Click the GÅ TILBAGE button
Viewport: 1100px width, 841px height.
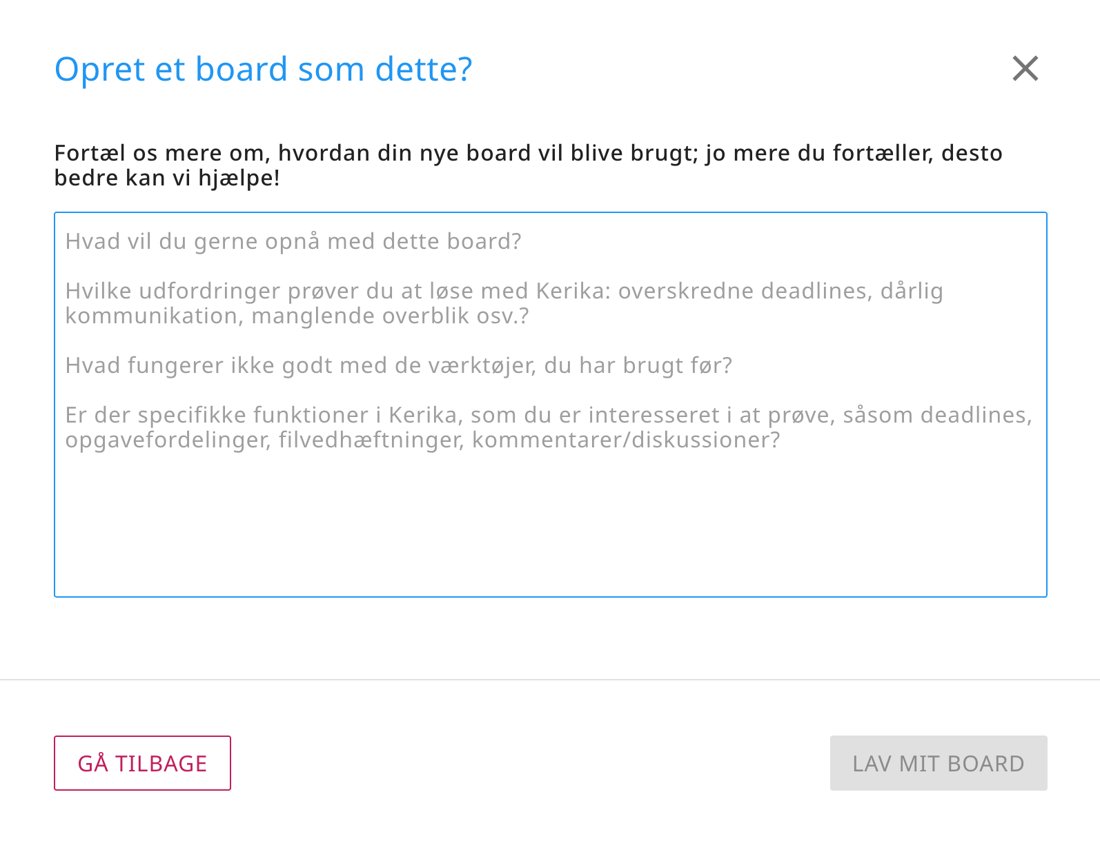(x=142, y=763)
